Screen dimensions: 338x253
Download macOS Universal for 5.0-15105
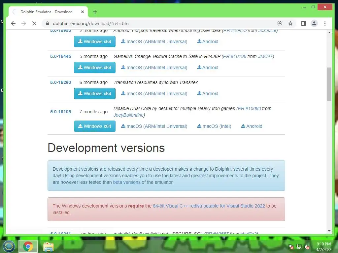[154, 126]
